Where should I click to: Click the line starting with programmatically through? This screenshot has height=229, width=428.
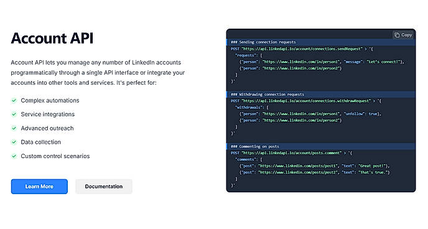point(98,73)
